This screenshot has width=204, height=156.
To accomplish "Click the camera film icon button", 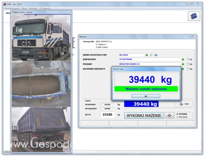I will [194, 16].
